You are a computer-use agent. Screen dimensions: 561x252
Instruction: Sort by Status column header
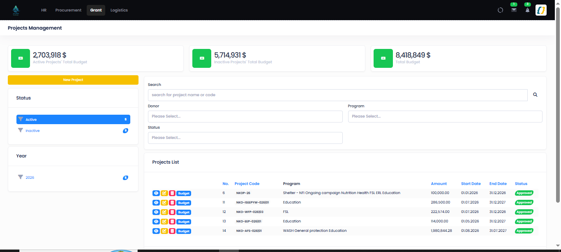(x=521, y=184)
